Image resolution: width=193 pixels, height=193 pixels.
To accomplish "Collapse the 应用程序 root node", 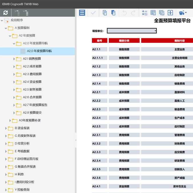I will [x=2, y=21].
